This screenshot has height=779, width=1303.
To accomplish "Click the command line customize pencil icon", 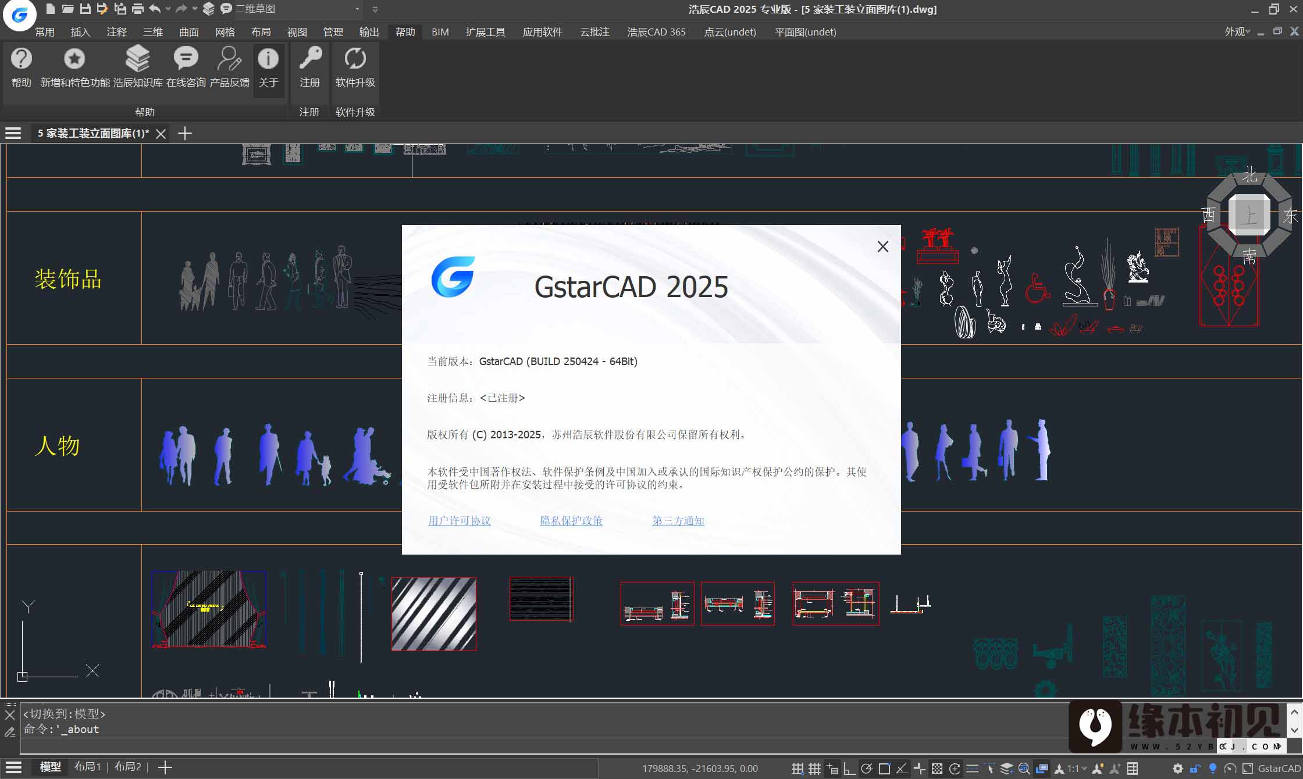I will tap(9, 732).
